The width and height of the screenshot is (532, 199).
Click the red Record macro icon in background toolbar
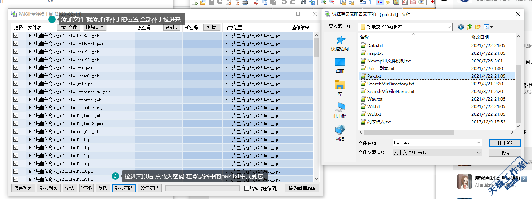432,2
